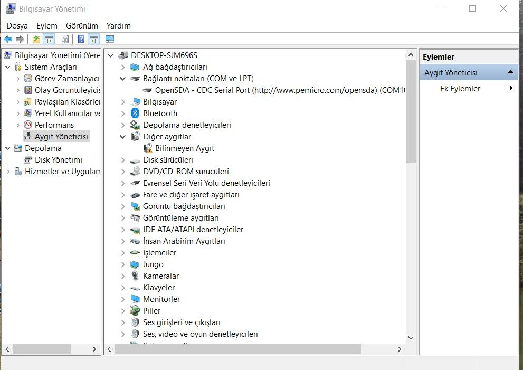Expand the Olay Görüntüleyicisi node
This screenshot has height=370, width=523.
click(x=17, y=90)
